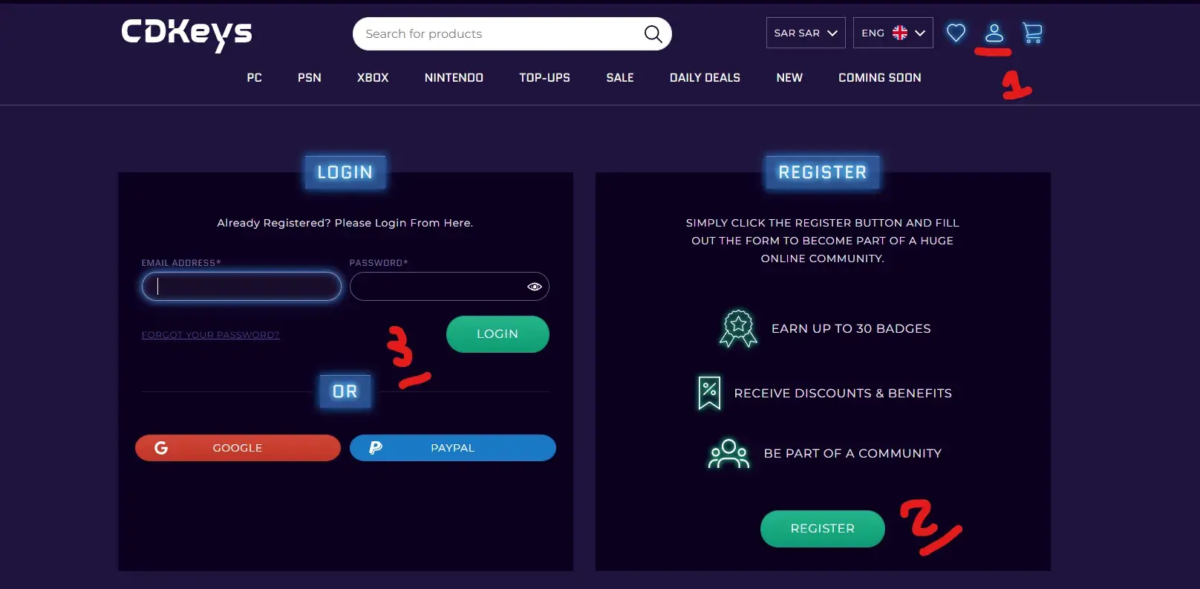Sign in with the Google button

(x=238, y=448)
